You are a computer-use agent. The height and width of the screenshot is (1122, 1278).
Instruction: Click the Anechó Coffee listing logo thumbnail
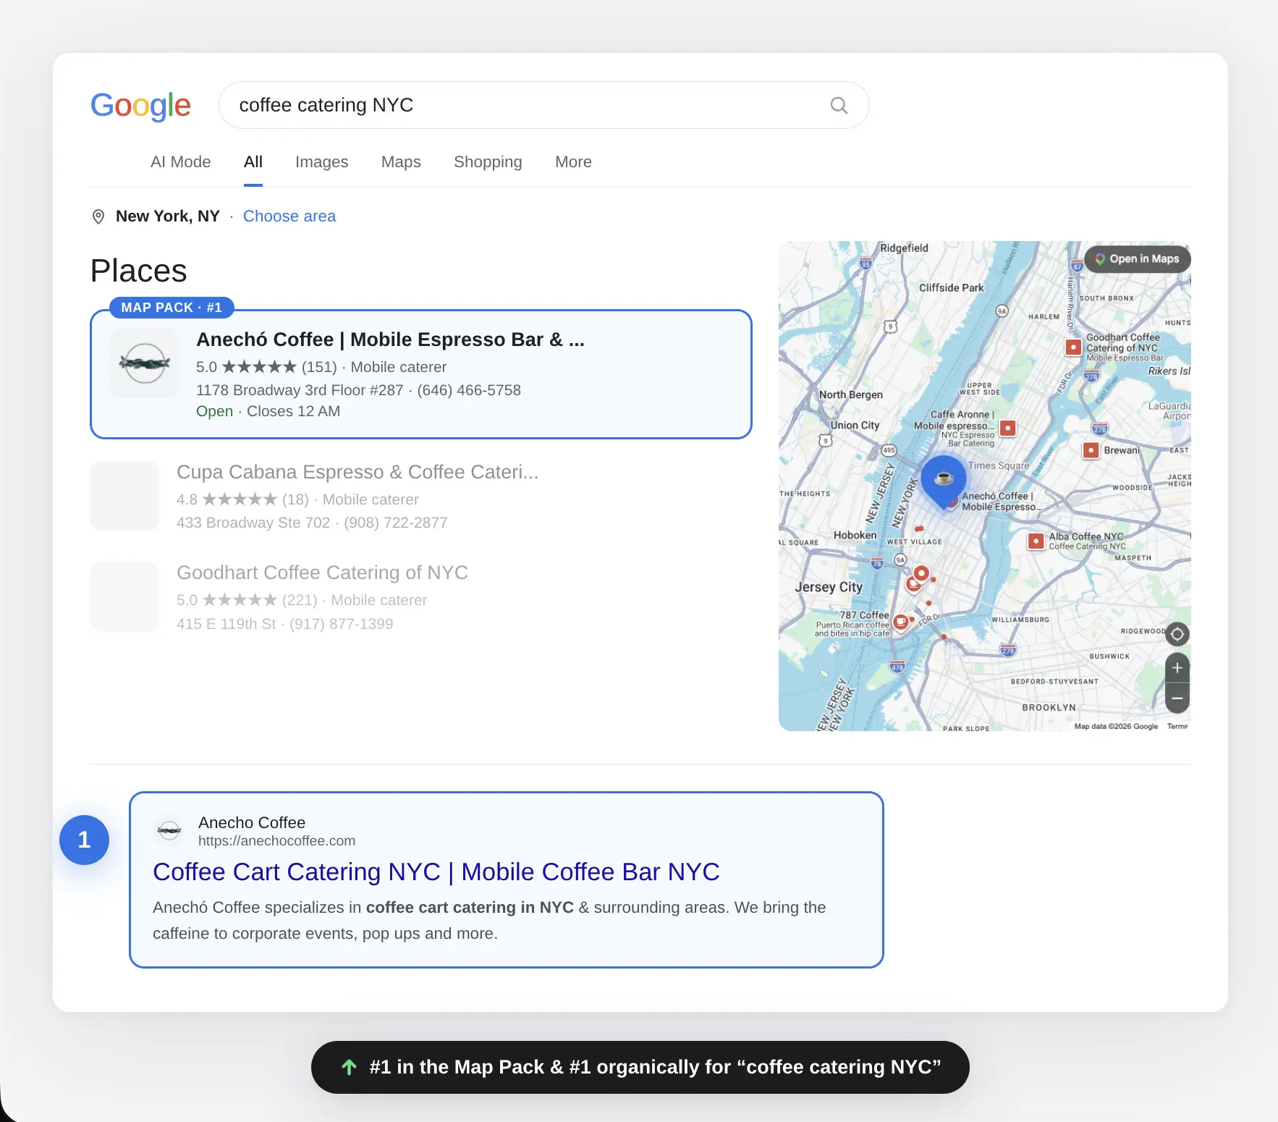(145, 363)
